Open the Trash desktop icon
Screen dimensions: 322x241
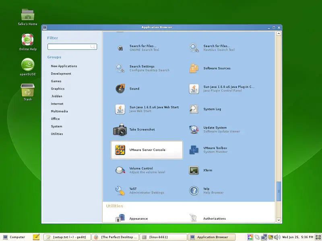coord(28,90)
